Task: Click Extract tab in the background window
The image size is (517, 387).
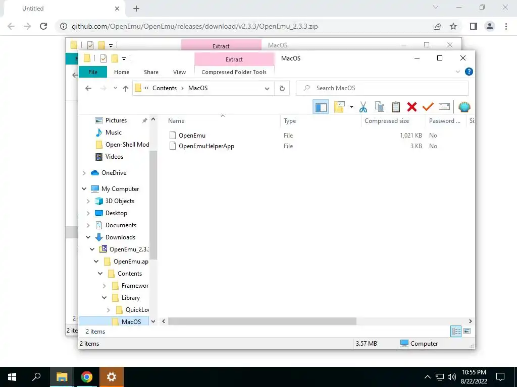Action: coord(221,46)
